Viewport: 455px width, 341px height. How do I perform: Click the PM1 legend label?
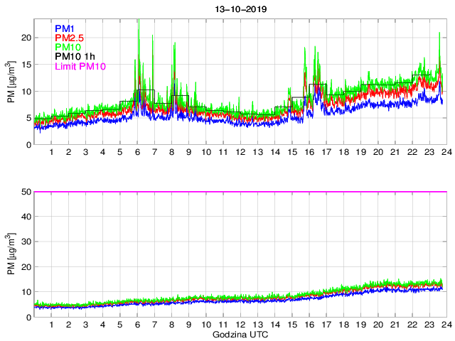pos(65,28)
